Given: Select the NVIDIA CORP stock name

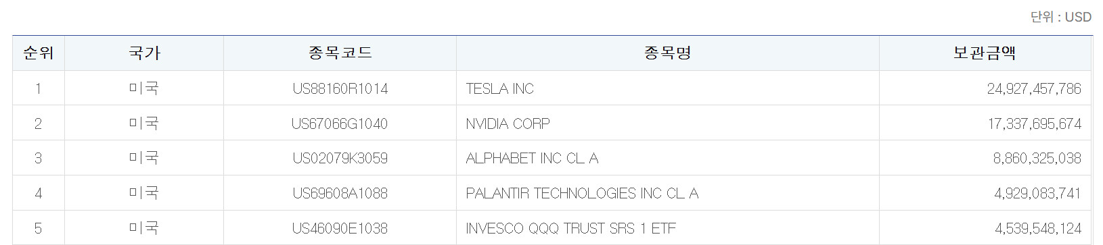Looking at the screenshot, I should point(508,124).
